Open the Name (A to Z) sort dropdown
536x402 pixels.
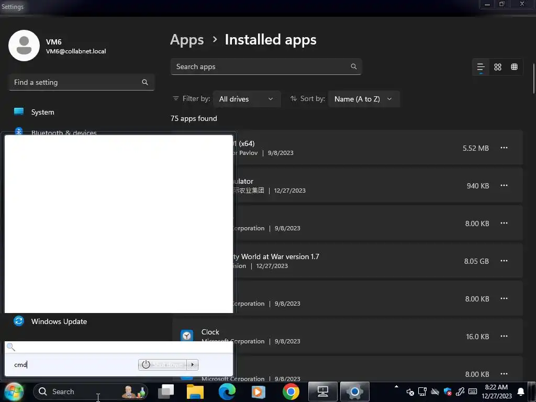(364, 99)
